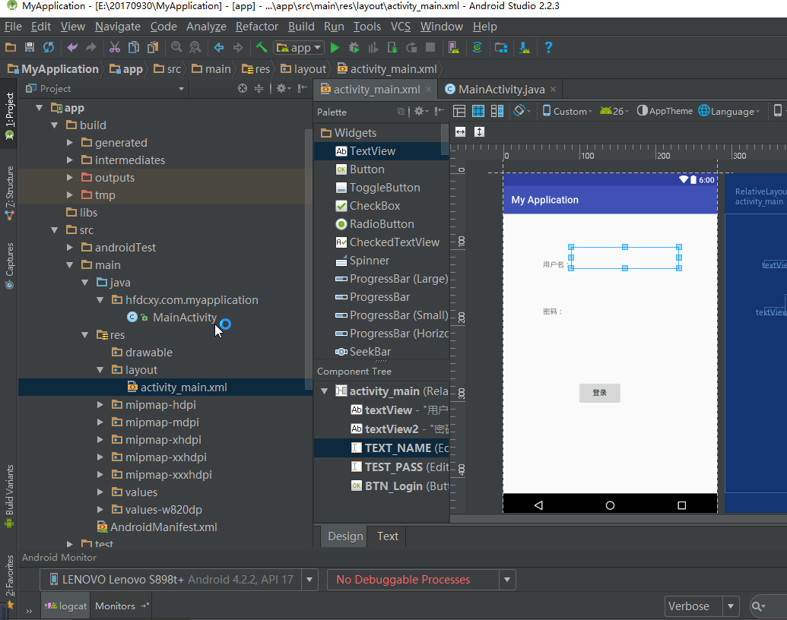Open the app run configuration dropdown
Screen dimensions: 787x620
[x=299, y=48]
